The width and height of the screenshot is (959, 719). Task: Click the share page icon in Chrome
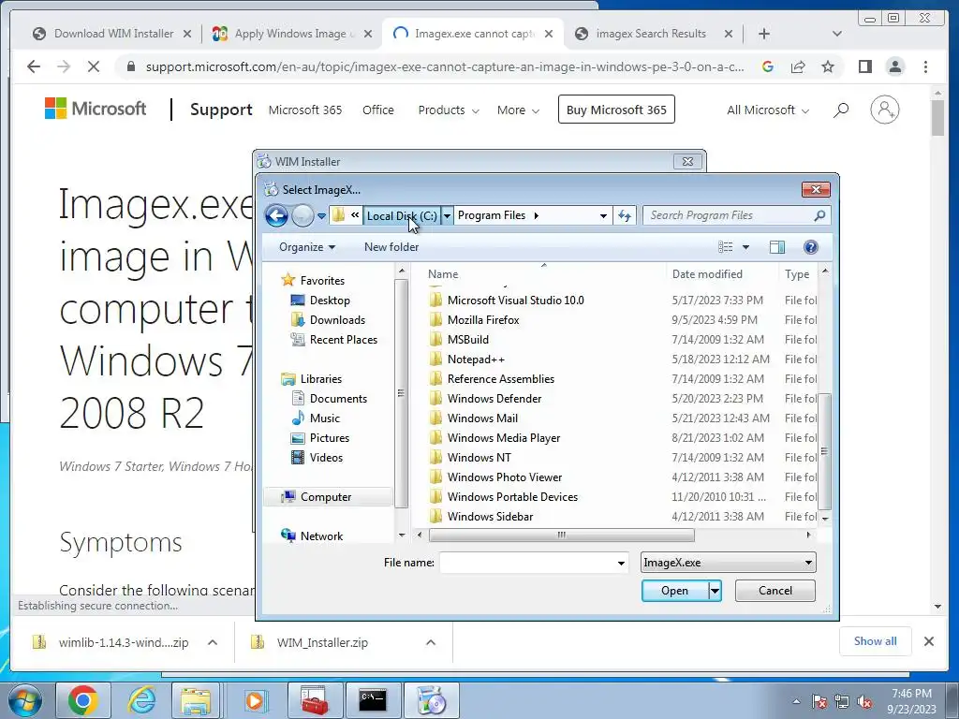(798, 66)
